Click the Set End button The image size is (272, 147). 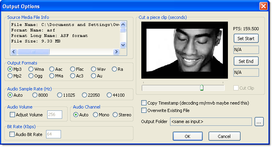coord(246,61)
